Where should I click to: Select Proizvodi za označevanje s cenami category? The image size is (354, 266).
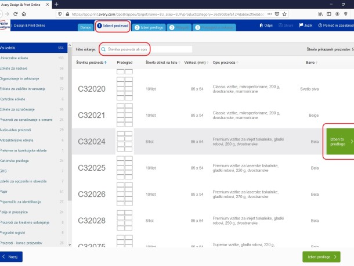point(34,120)
